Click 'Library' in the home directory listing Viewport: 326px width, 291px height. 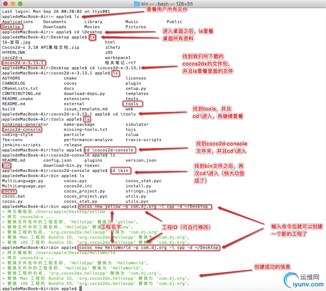tap(93, 22)
